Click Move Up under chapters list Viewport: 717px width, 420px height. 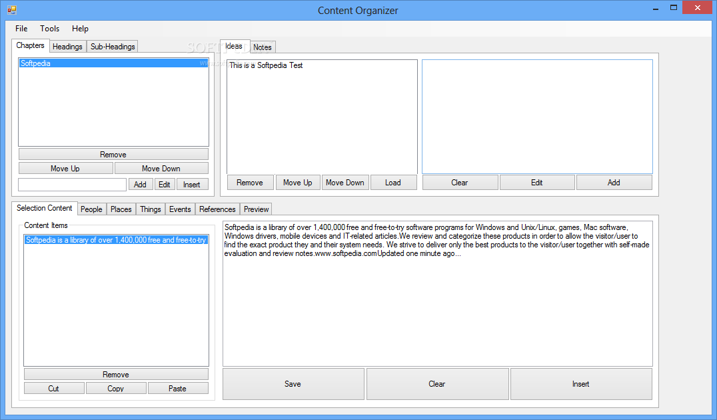(65, 169)
